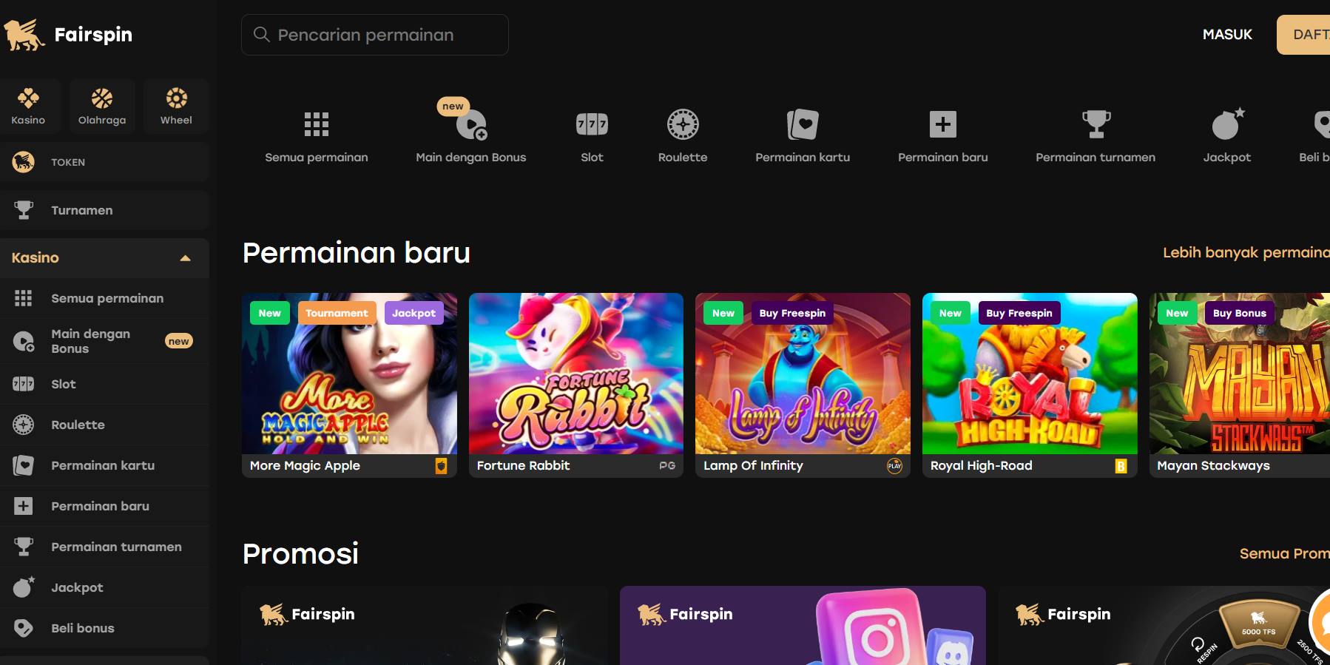Viewport: 1330px width, 665px height.
Task: Focus the Pencarian permainan search field
Action: (375, 35)
